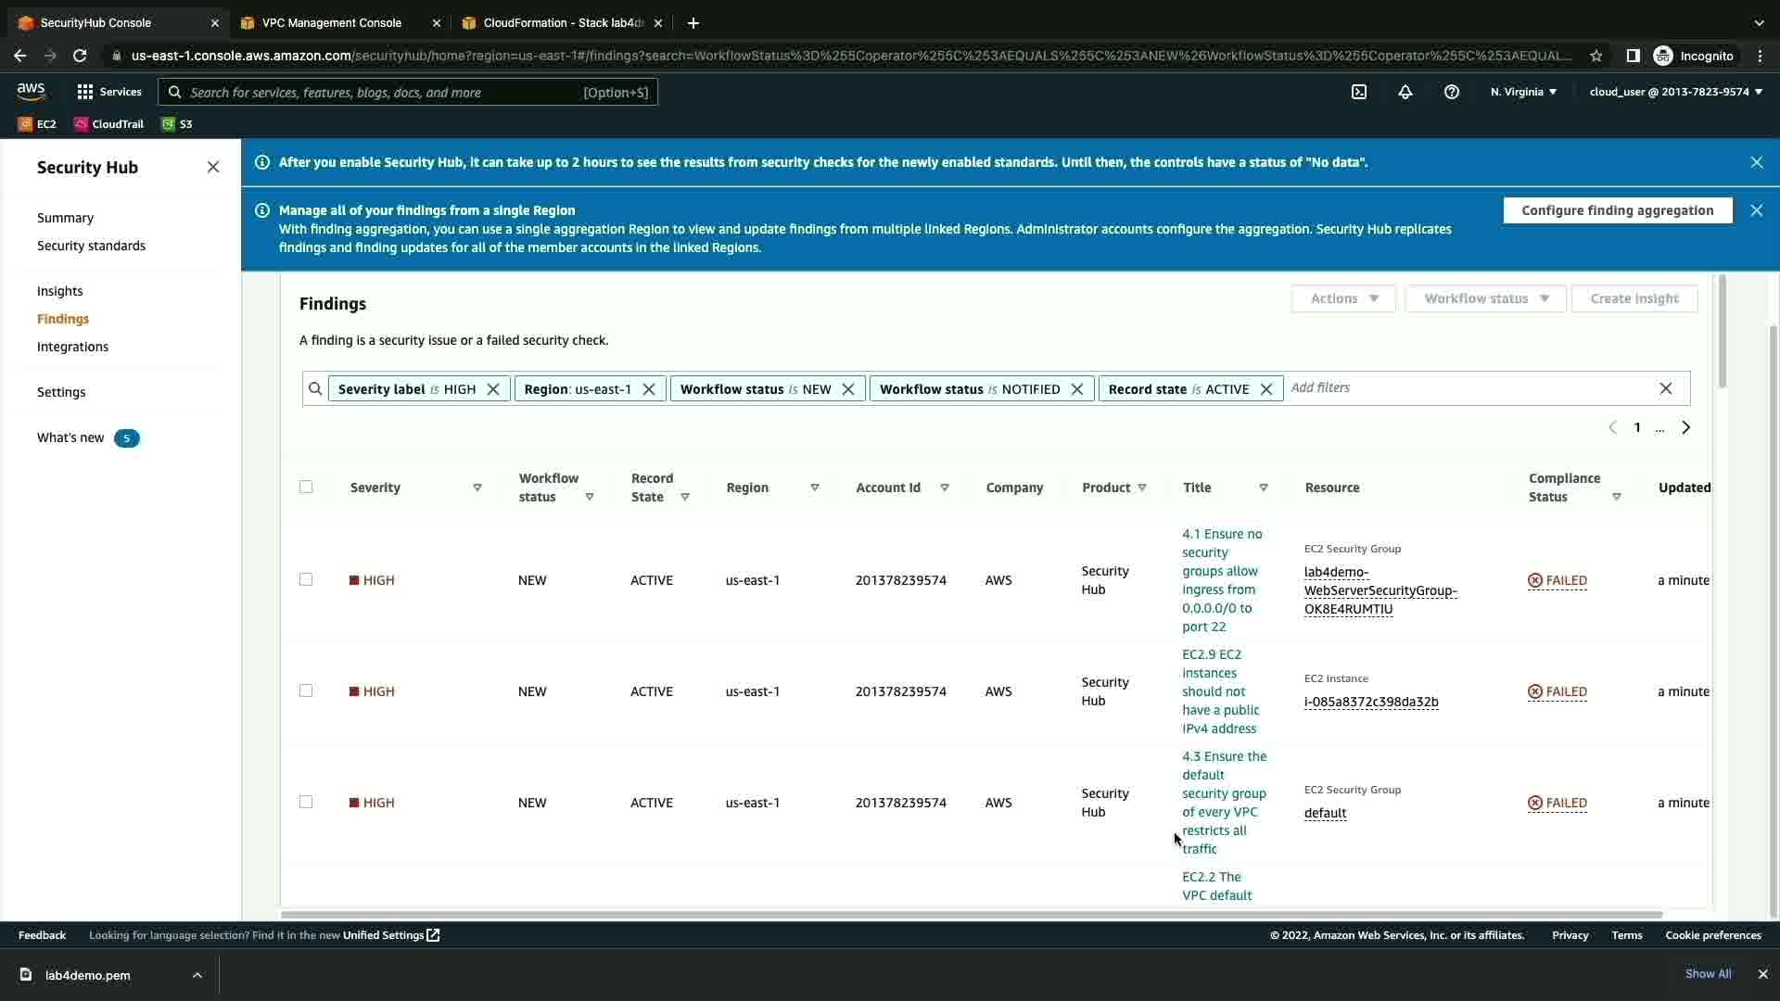Open the i-085a8372c398da32b instance link
This screenshot has height=1001, width=1780.
(1371, 703)
